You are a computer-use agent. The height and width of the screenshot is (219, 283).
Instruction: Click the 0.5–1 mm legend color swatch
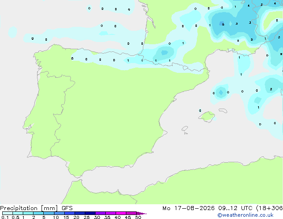[18, 213]
